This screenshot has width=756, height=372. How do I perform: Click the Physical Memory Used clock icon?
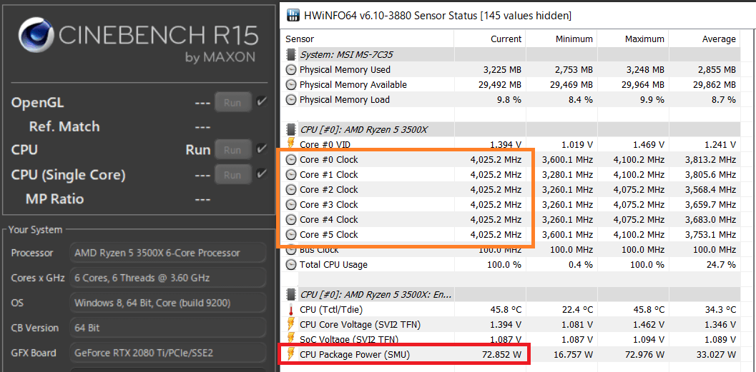(291, 70)
